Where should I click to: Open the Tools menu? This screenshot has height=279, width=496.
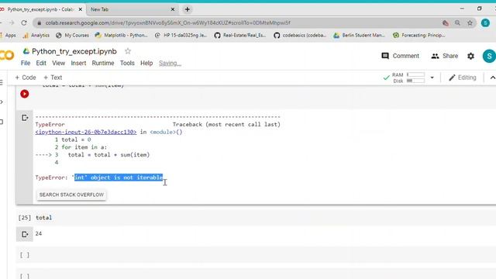click(127, 63)
